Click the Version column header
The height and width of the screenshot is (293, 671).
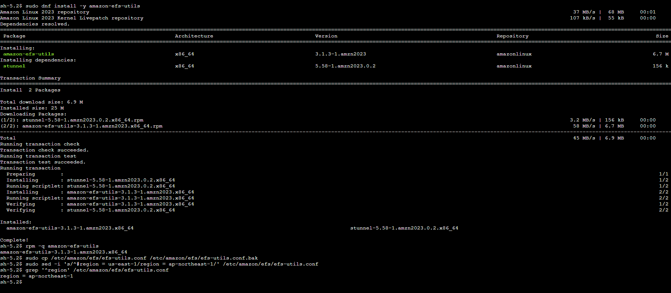pyautogui.click(x=326, y=36)
